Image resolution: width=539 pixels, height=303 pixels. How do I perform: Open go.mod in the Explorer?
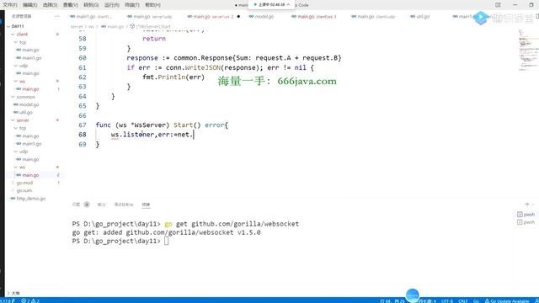pos(24,183)
